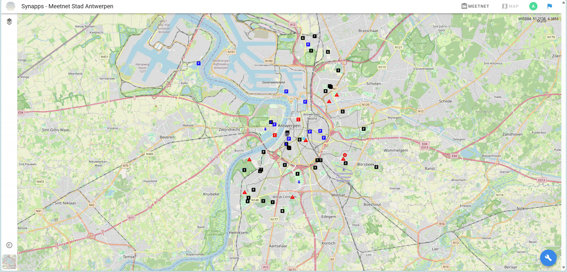Select black V marker in green park
567x272 pixels.
244,170
